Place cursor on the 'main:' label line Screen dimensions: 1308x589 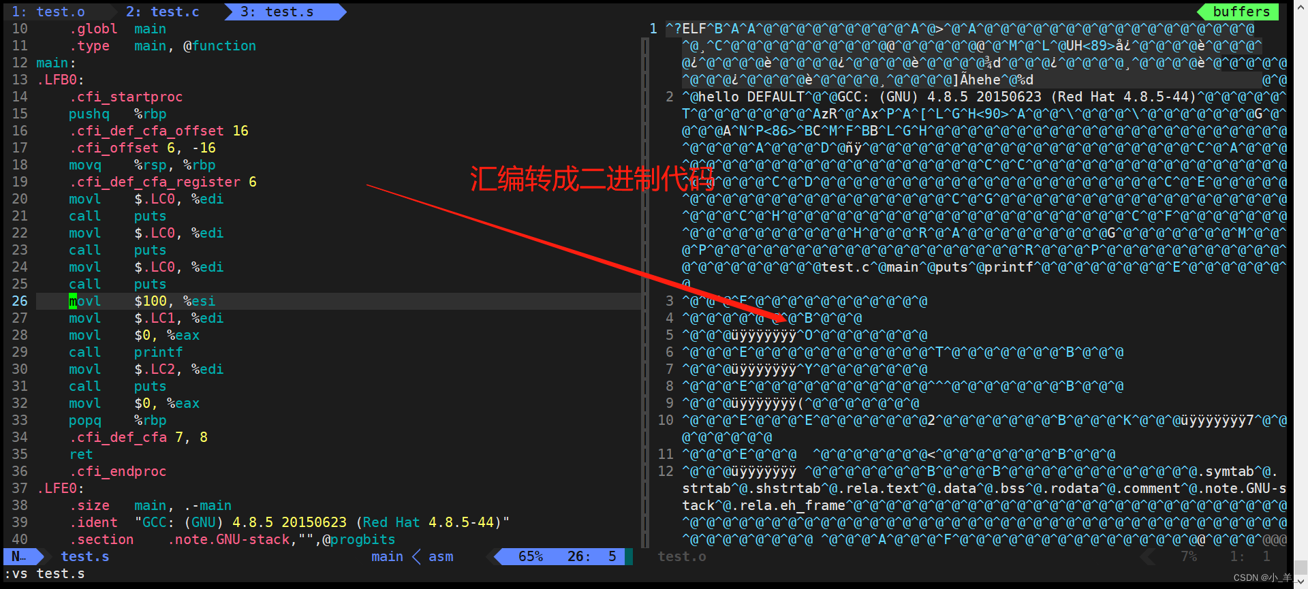point(56,63)
